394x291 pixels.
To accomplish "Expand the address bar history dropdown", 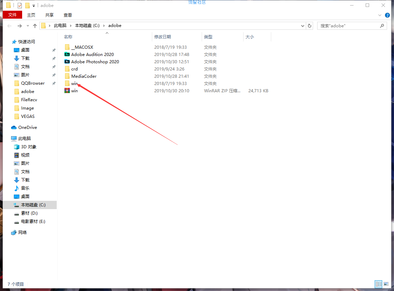I will (303, 26).
